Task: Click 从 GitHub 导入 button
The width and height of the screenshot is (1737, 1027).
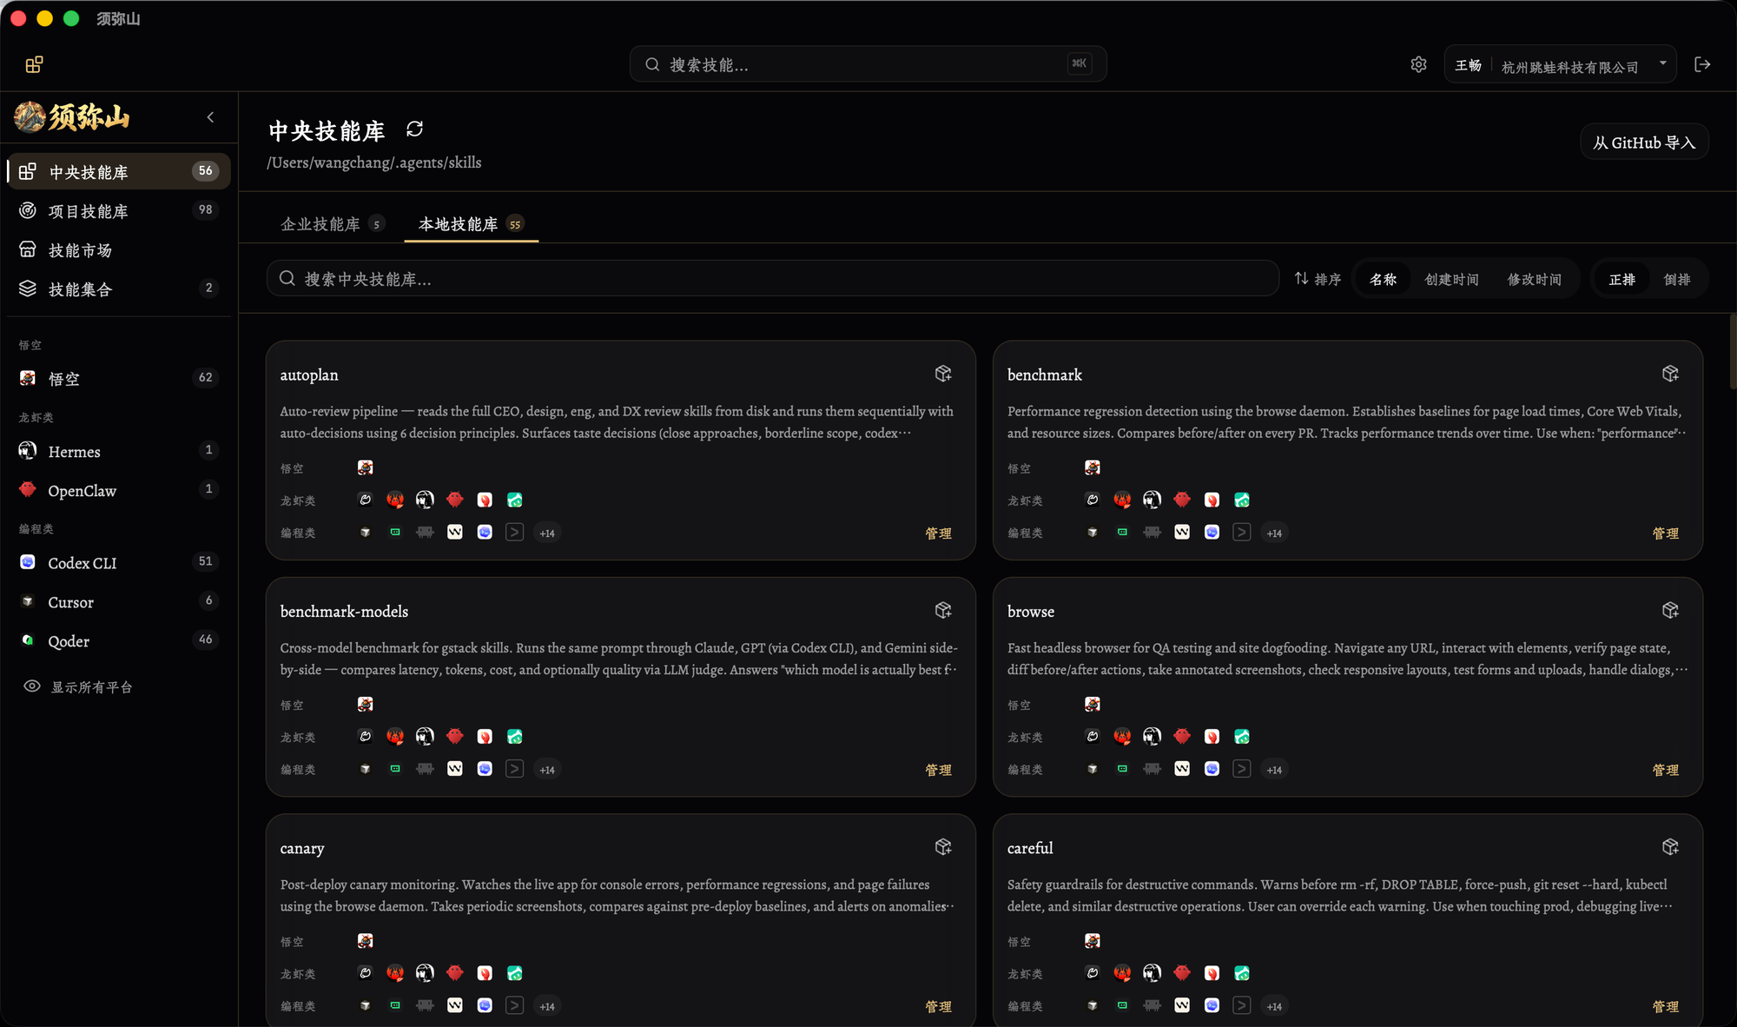Action: coord(1644,142)
